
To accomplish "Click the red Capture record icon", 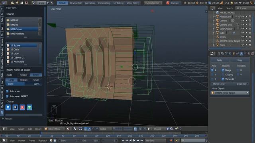I will point(168,3).
